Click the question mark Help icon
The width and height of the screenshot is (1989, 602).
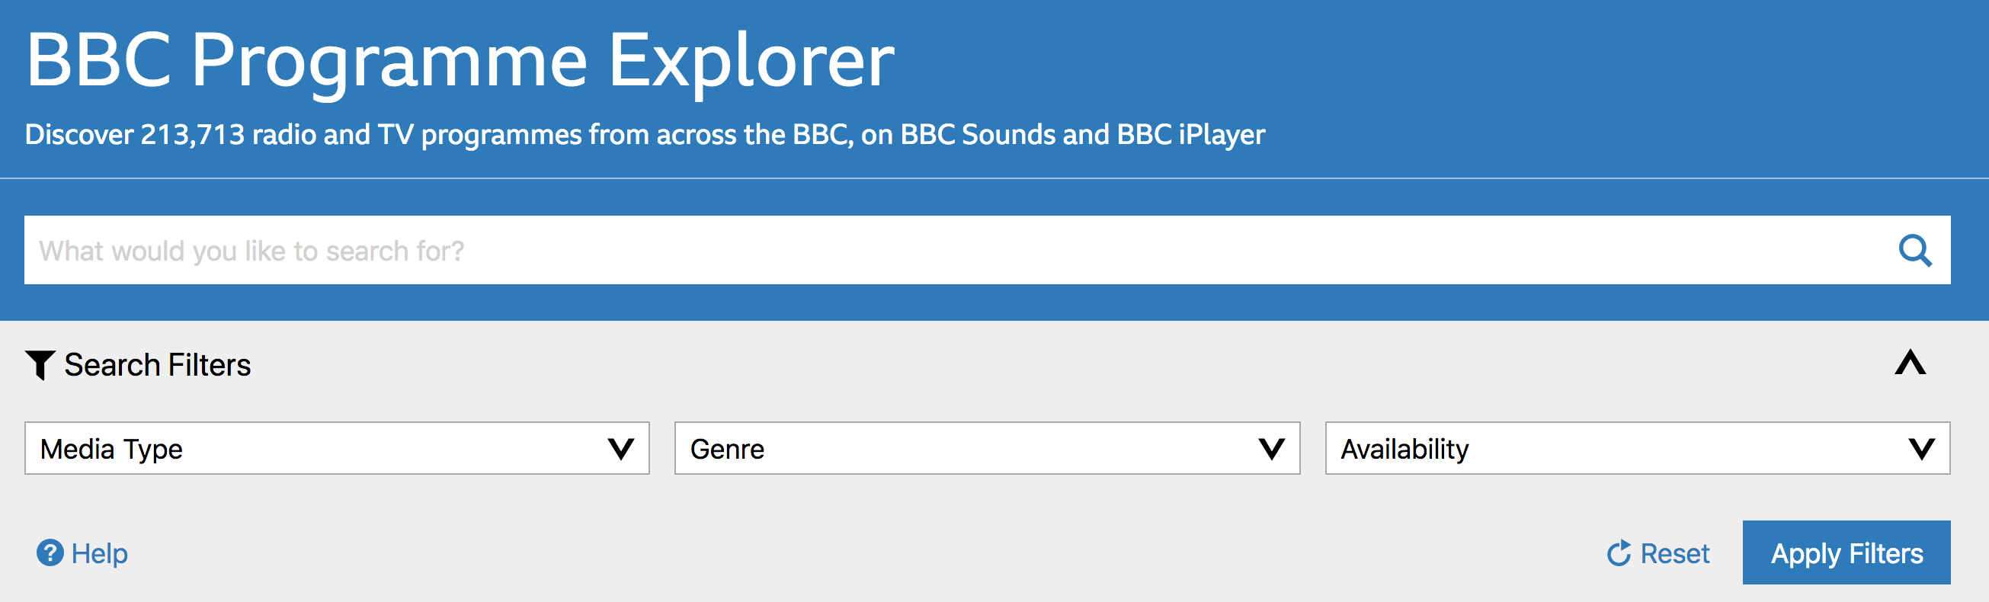coord(50,552)
